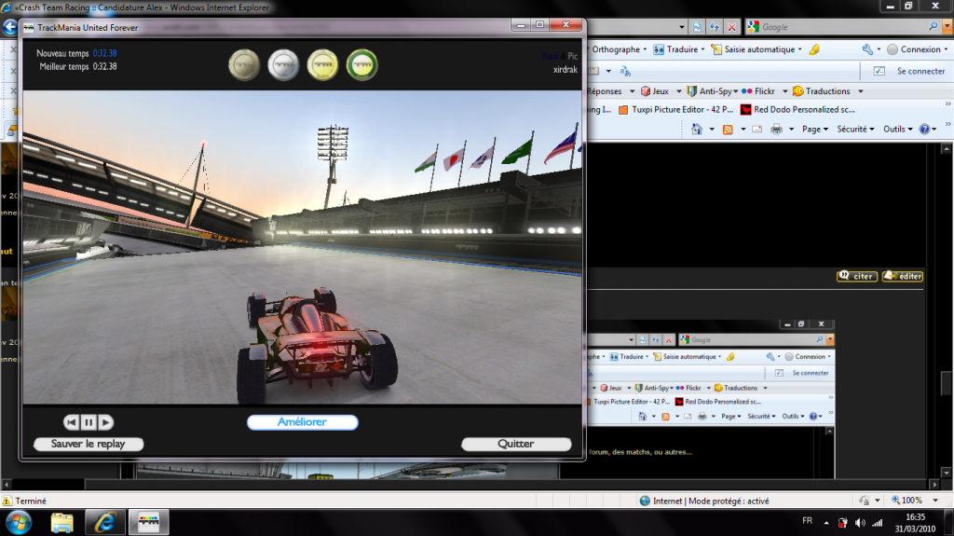The image size is (954, 536).
Task: Open Tuxpi Picture Editor favorite in main favorites bar
Action: pos(676,110)
